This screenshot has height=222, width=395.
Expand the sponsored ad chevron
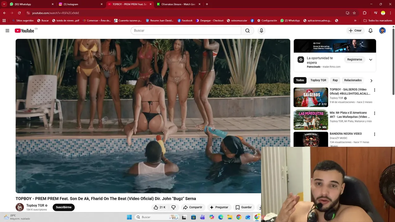click(371, 60)
